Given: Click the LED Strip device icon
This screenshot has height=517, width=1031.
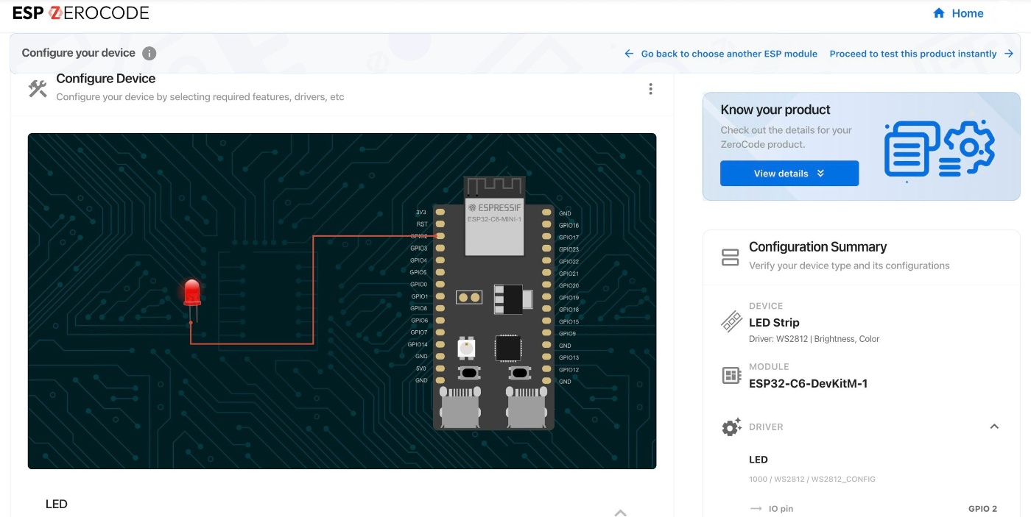Looking at the screenshot, I should (731, 322).
